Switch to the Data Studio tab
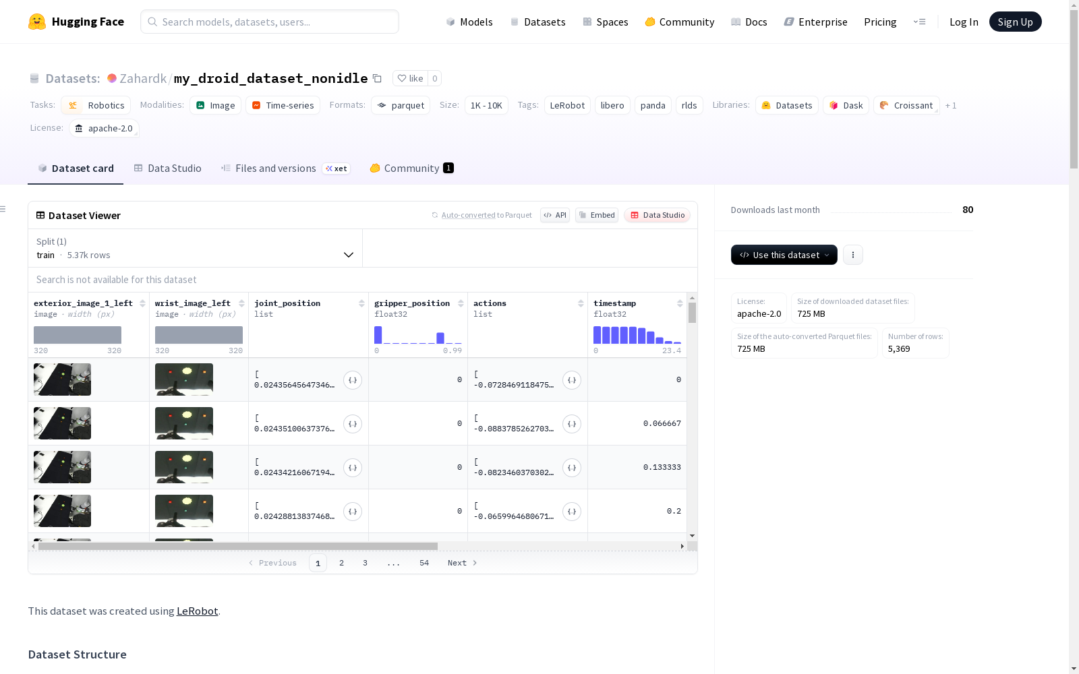This screenshot has width=1079, height=674. point(168,168)
